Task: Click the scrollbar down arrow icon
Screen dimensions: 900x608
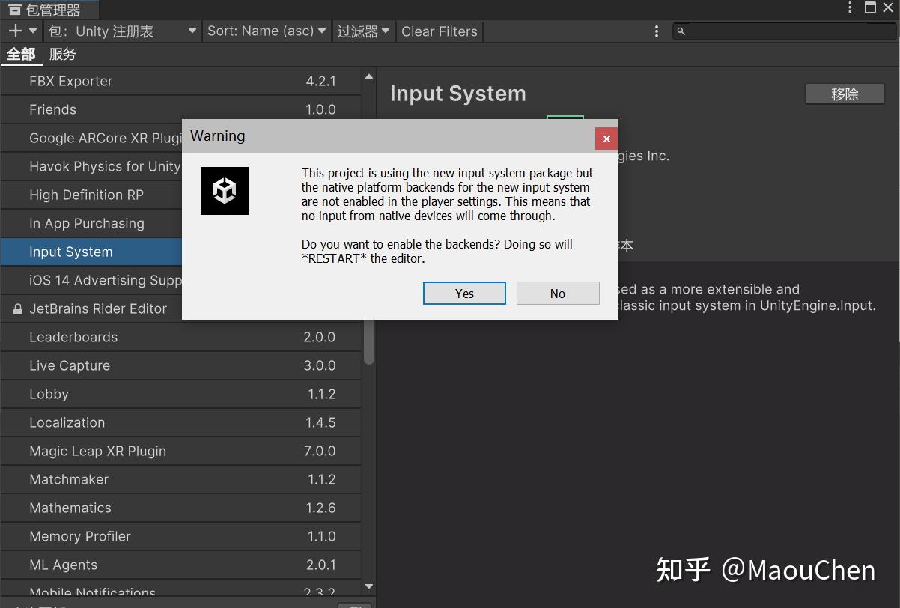Action: click(368, 586)
